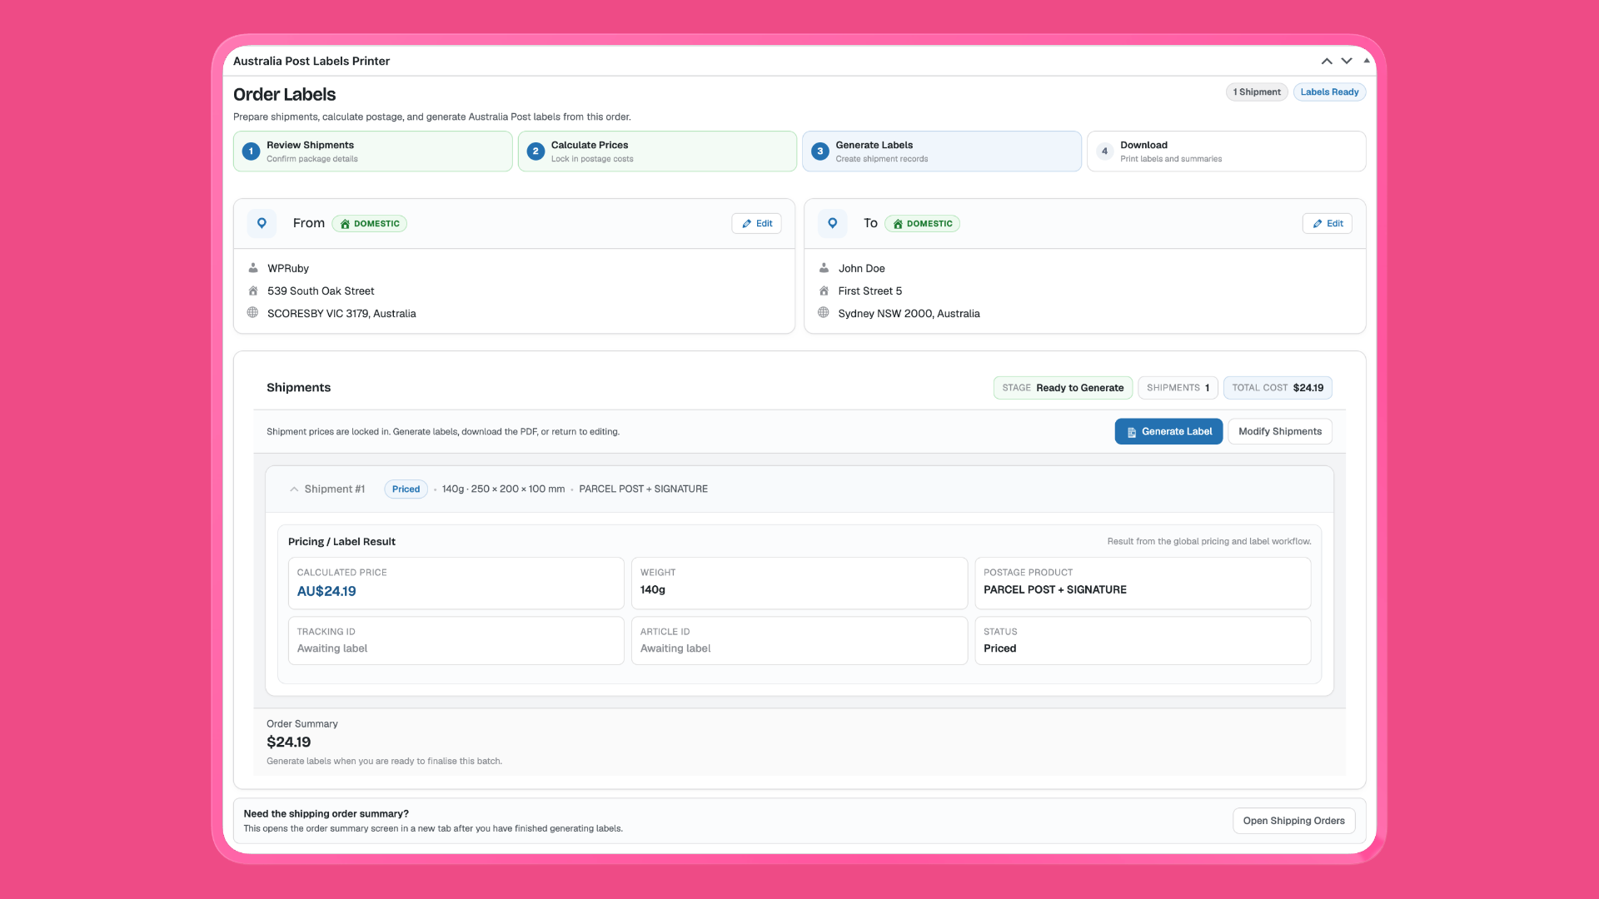Click the address First Street 5

pyautogui.click(x=870, y=291)
